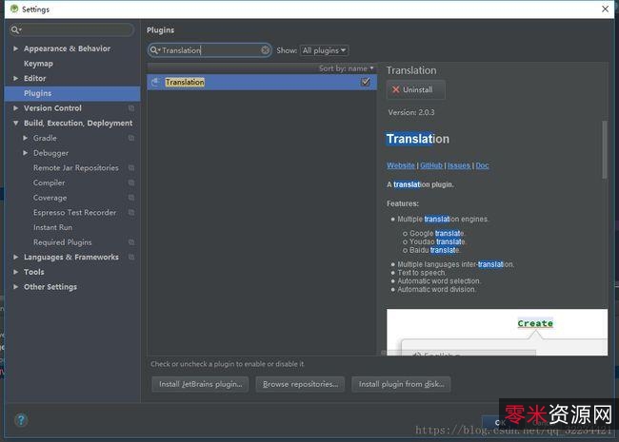Expand the Appearance & Behavior section
619x442 pixels.
[x=16, y=48]
